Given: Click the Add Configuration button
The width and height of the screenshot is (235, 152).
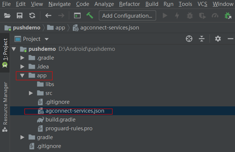Looking at the screenshot, I should (x=127, y=16).
